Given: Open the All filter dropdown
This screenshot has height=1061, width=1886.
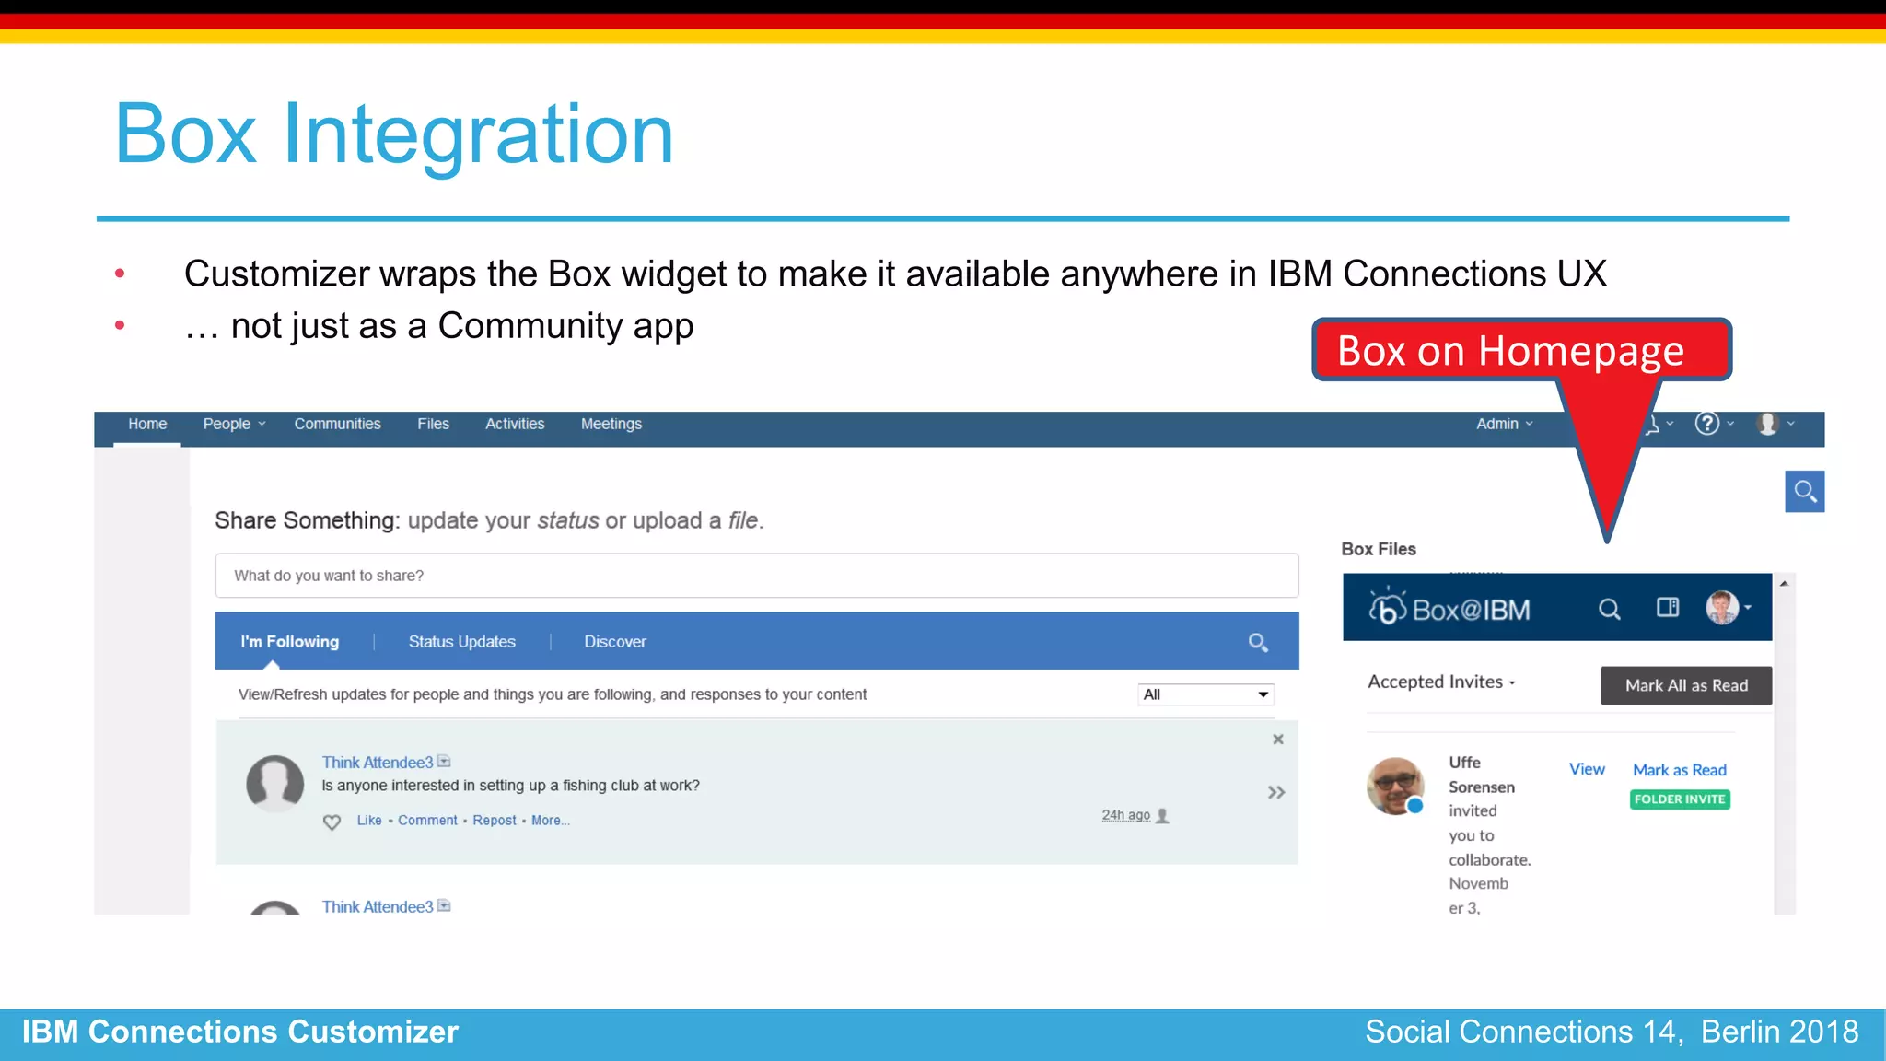Looking at the screenshot, I should click(1205, 694).
